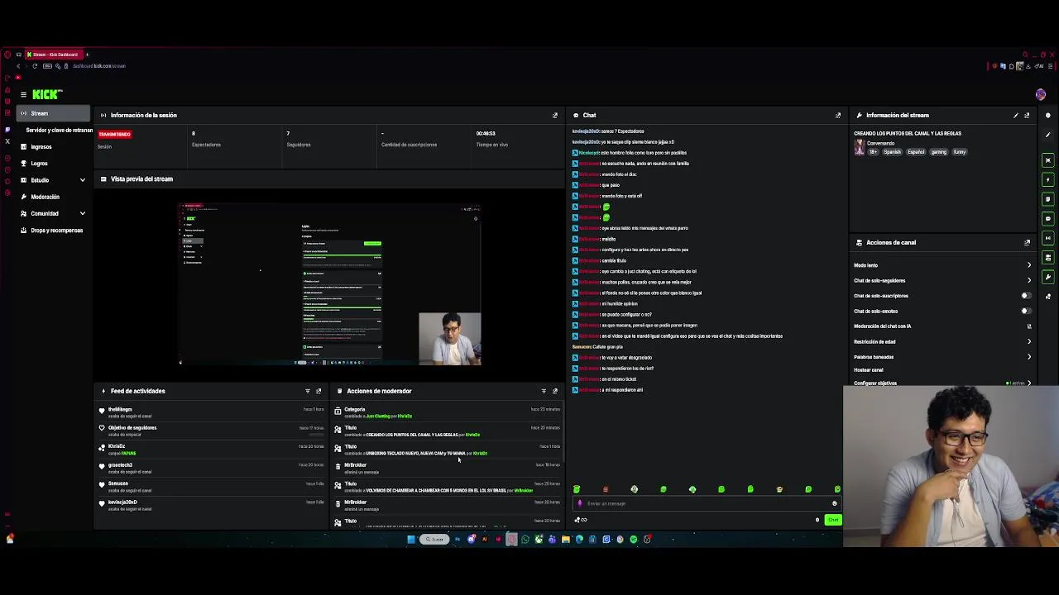1059x595 pixels.
Task: Click graectech3 follow entry in feed
Action: pyautogui.click(x=213, y=468)
